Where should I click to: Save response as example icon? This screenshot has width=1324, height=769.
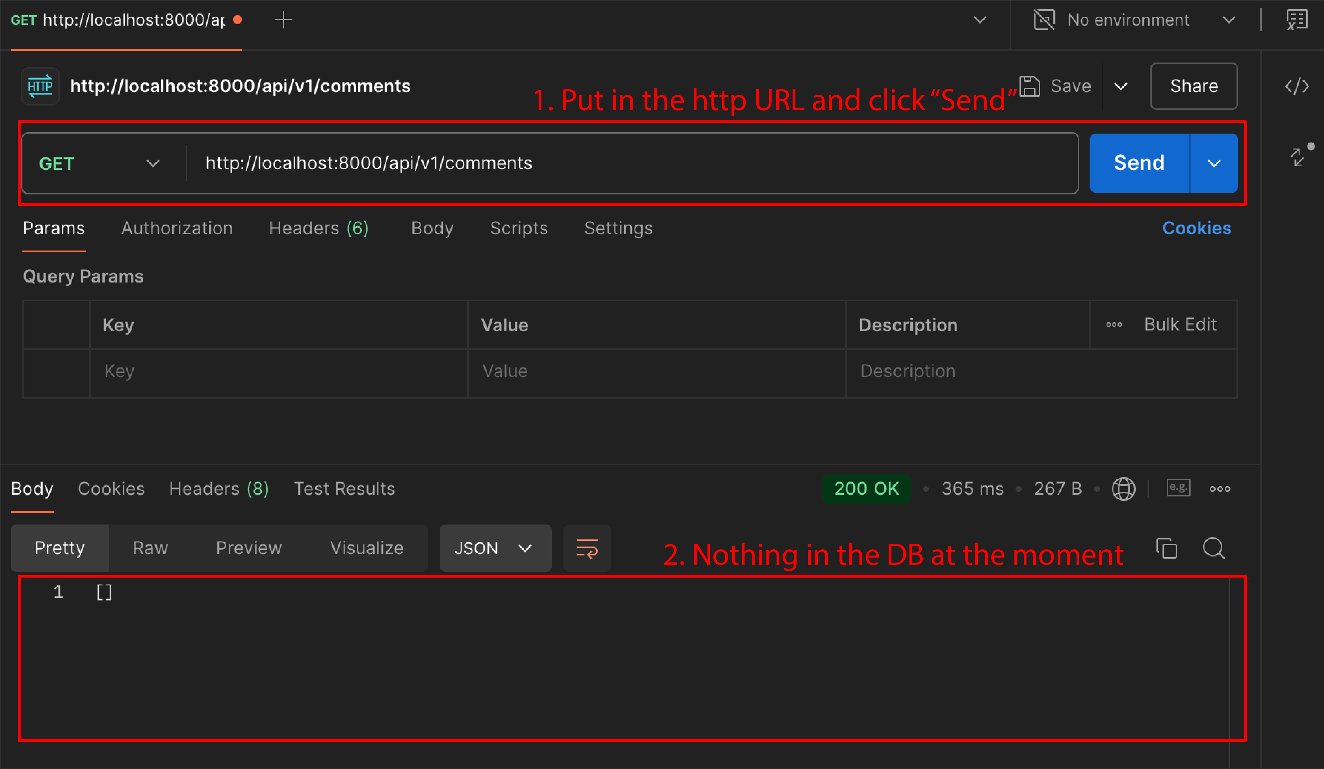[x=1178, y=488]
